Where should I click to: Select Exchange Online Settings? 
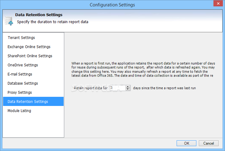pyautogui.click(x=29, y=47)
